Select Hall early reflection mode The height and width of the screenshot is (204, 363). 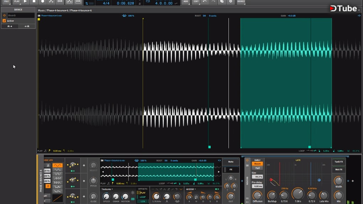point(257,168)
